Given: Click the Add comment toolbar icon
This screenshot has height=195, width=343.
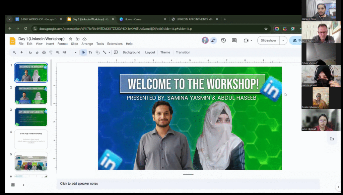Looking at the screenshot, I should click(x=116, y=53).
